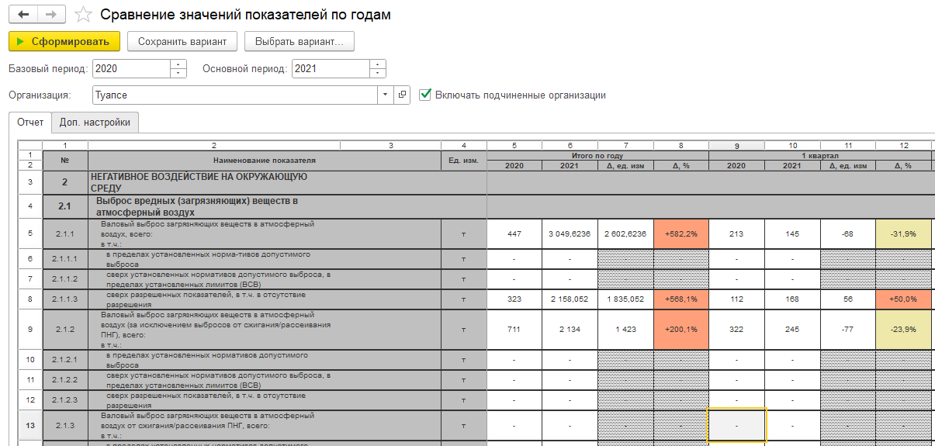Click Выбрать вариант... button
Viewport: 935px width, 446px height.
coord(299,41)
